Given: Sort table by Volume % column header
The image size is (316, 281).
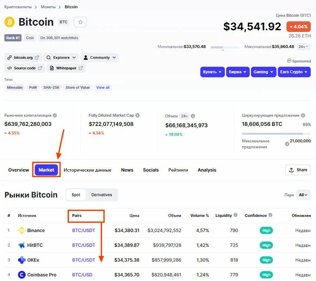Looking at the screenshot, I should (200, 215).
